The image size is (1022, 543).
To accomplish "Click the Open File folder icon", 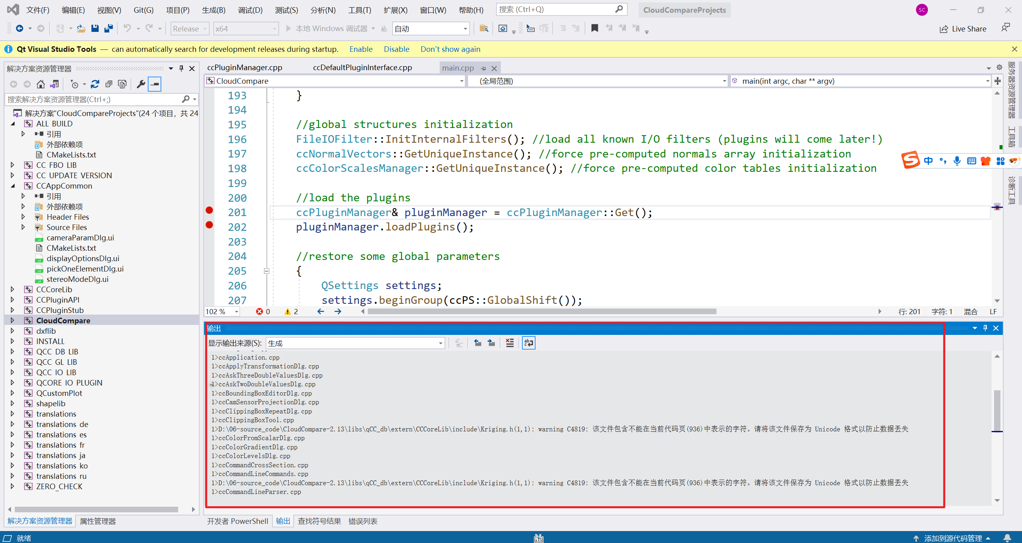I will coord(81,28).
